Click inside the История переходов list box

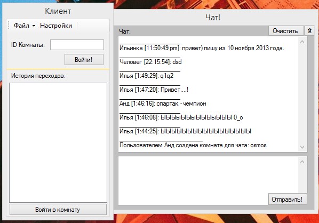coord(58,142)
